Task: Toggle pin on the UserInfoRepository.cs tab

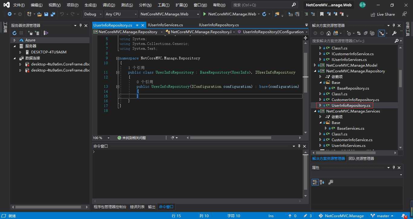Action: [x=137, y=25]
